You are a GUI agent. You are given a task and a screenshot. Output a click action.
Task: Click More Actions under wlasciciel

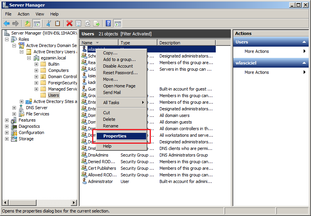[x=257, y=72]
